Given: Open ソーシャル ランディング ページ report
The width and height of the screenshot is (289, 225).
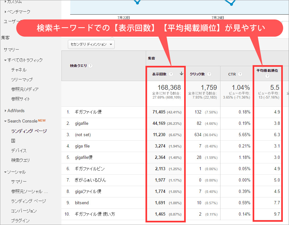Looking at the screenshot, I should (29, 201).
